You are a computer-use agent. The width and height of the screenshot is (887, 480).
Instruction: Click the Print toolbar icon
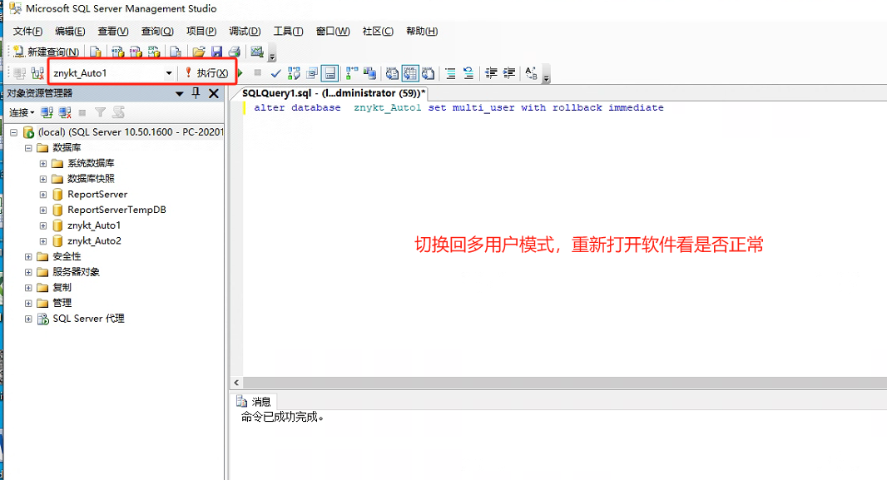coord(234,52)
